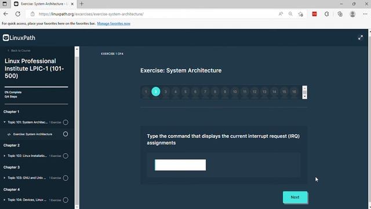Click the Chapter 4 heading
The width and height of the screenshot is (371, 209).
pos(12,190)
